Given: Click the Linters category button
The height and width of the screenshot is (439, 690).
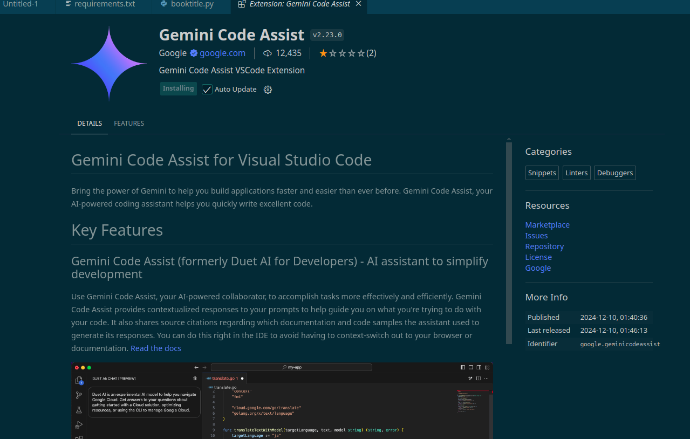Looking at the screenshot, I should pyautogui.click(x=576, y=173).
